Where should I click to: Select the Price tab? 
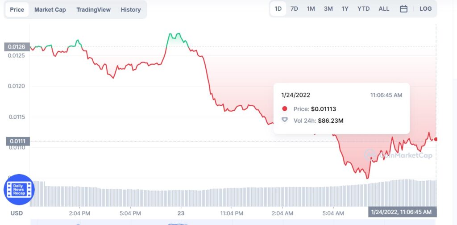click(x=17, y=10)
